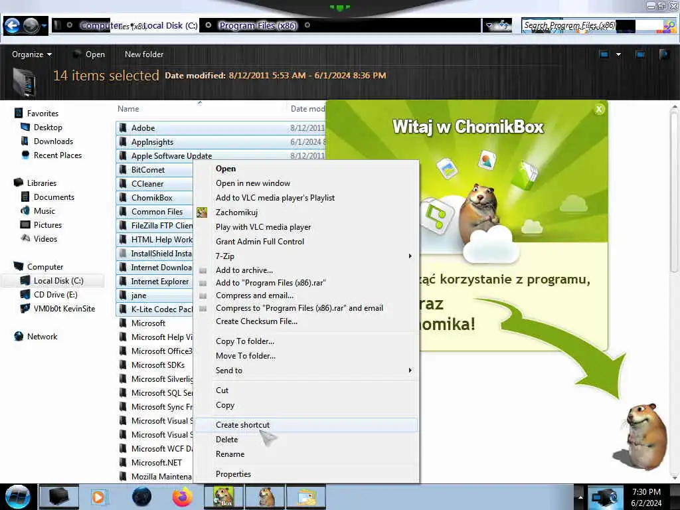Viewport: 680px width, 510px height.
Task: Open the Pictures library
Action: click(x=48, y=224)
